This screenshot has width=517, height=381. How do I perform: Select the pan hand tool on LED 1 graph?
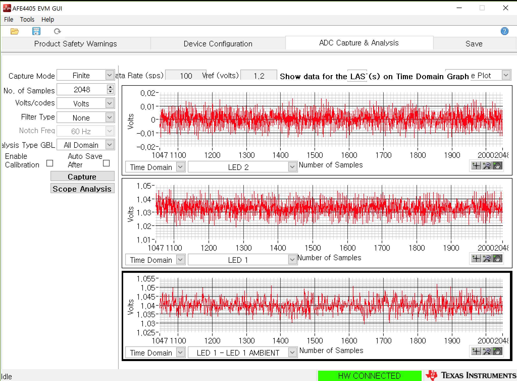tap(497, 258)
